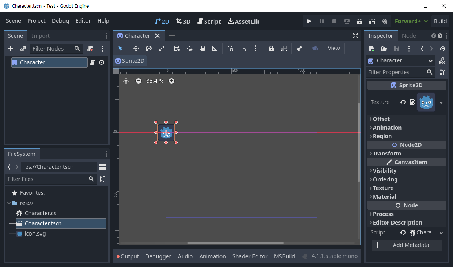
Task: Load a resource in Inspector
Action: (x=384, y=49)
